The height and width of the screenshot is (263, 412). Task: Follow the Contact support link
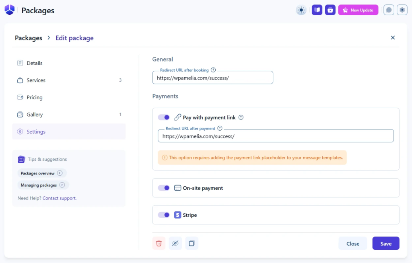click(59, 198)
